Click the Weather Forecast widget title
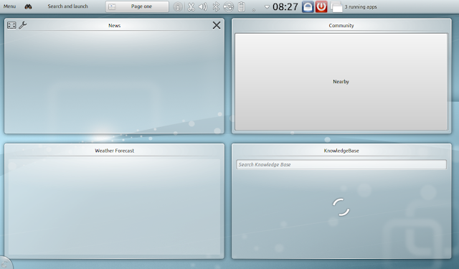This screenshot has height=269, width=459. tap(115, 151)
